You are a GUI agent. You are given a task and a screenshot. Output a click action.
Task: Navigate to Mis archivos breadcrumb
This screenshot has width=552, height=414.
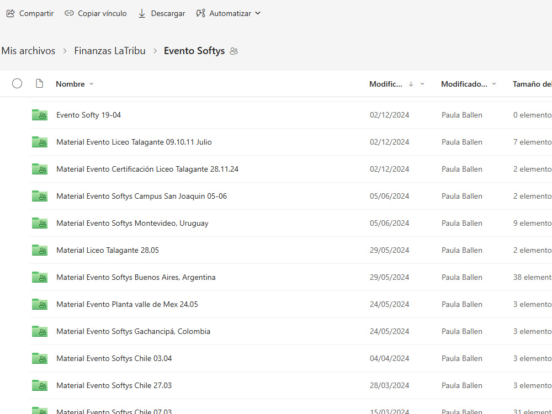click(x=28, y=51)
